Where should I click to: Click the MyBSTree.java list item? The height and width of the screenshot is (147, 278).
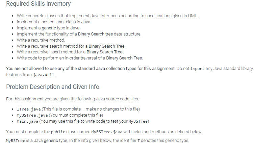[x=60, y=115]
